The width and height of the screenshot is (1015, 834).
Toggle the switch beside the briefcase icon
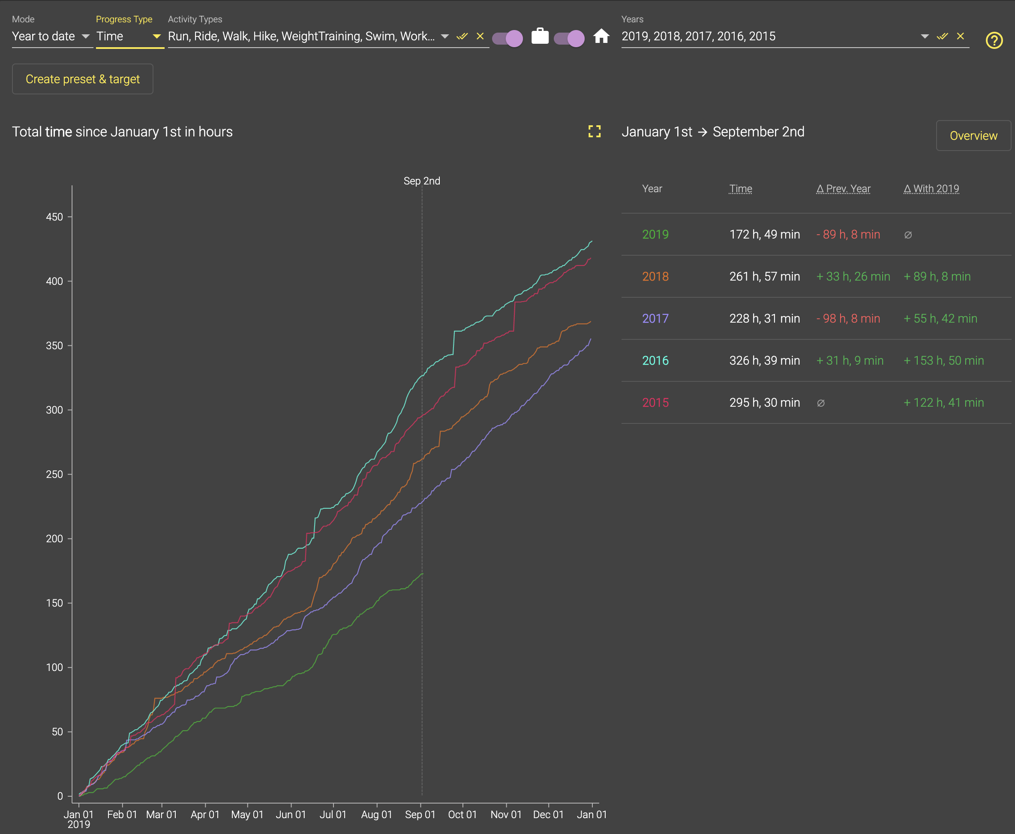508,39
